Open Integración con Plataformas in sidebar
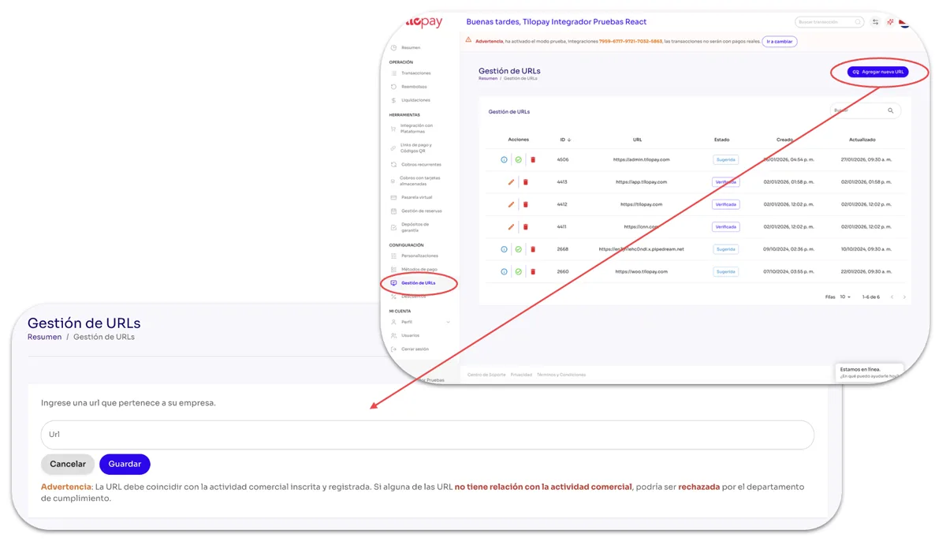Viewport: 946px width, 541px height. point(416,129)
